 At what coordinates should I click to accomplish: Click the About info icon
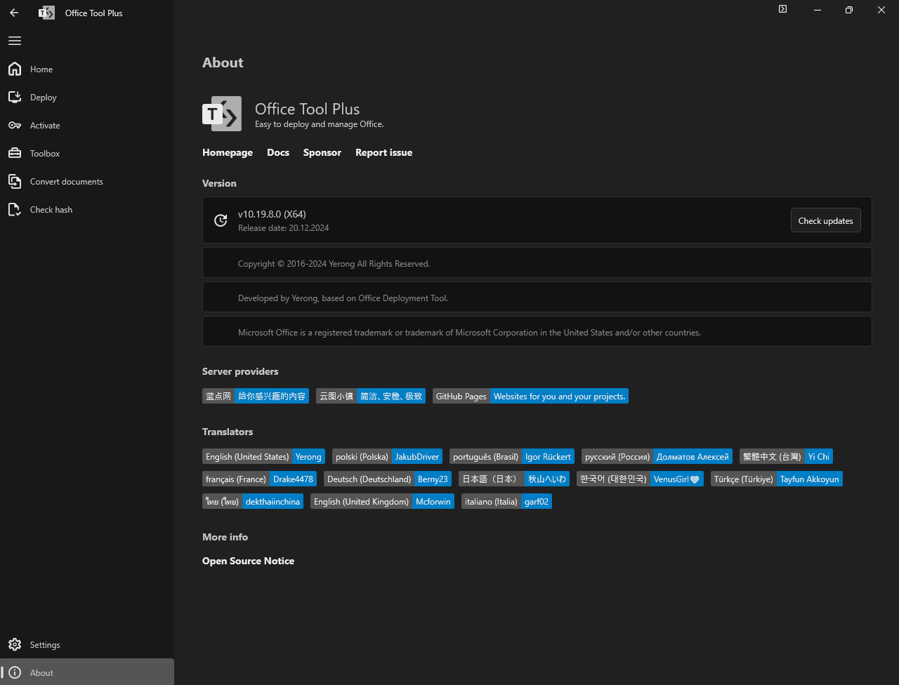coord(14,672)
